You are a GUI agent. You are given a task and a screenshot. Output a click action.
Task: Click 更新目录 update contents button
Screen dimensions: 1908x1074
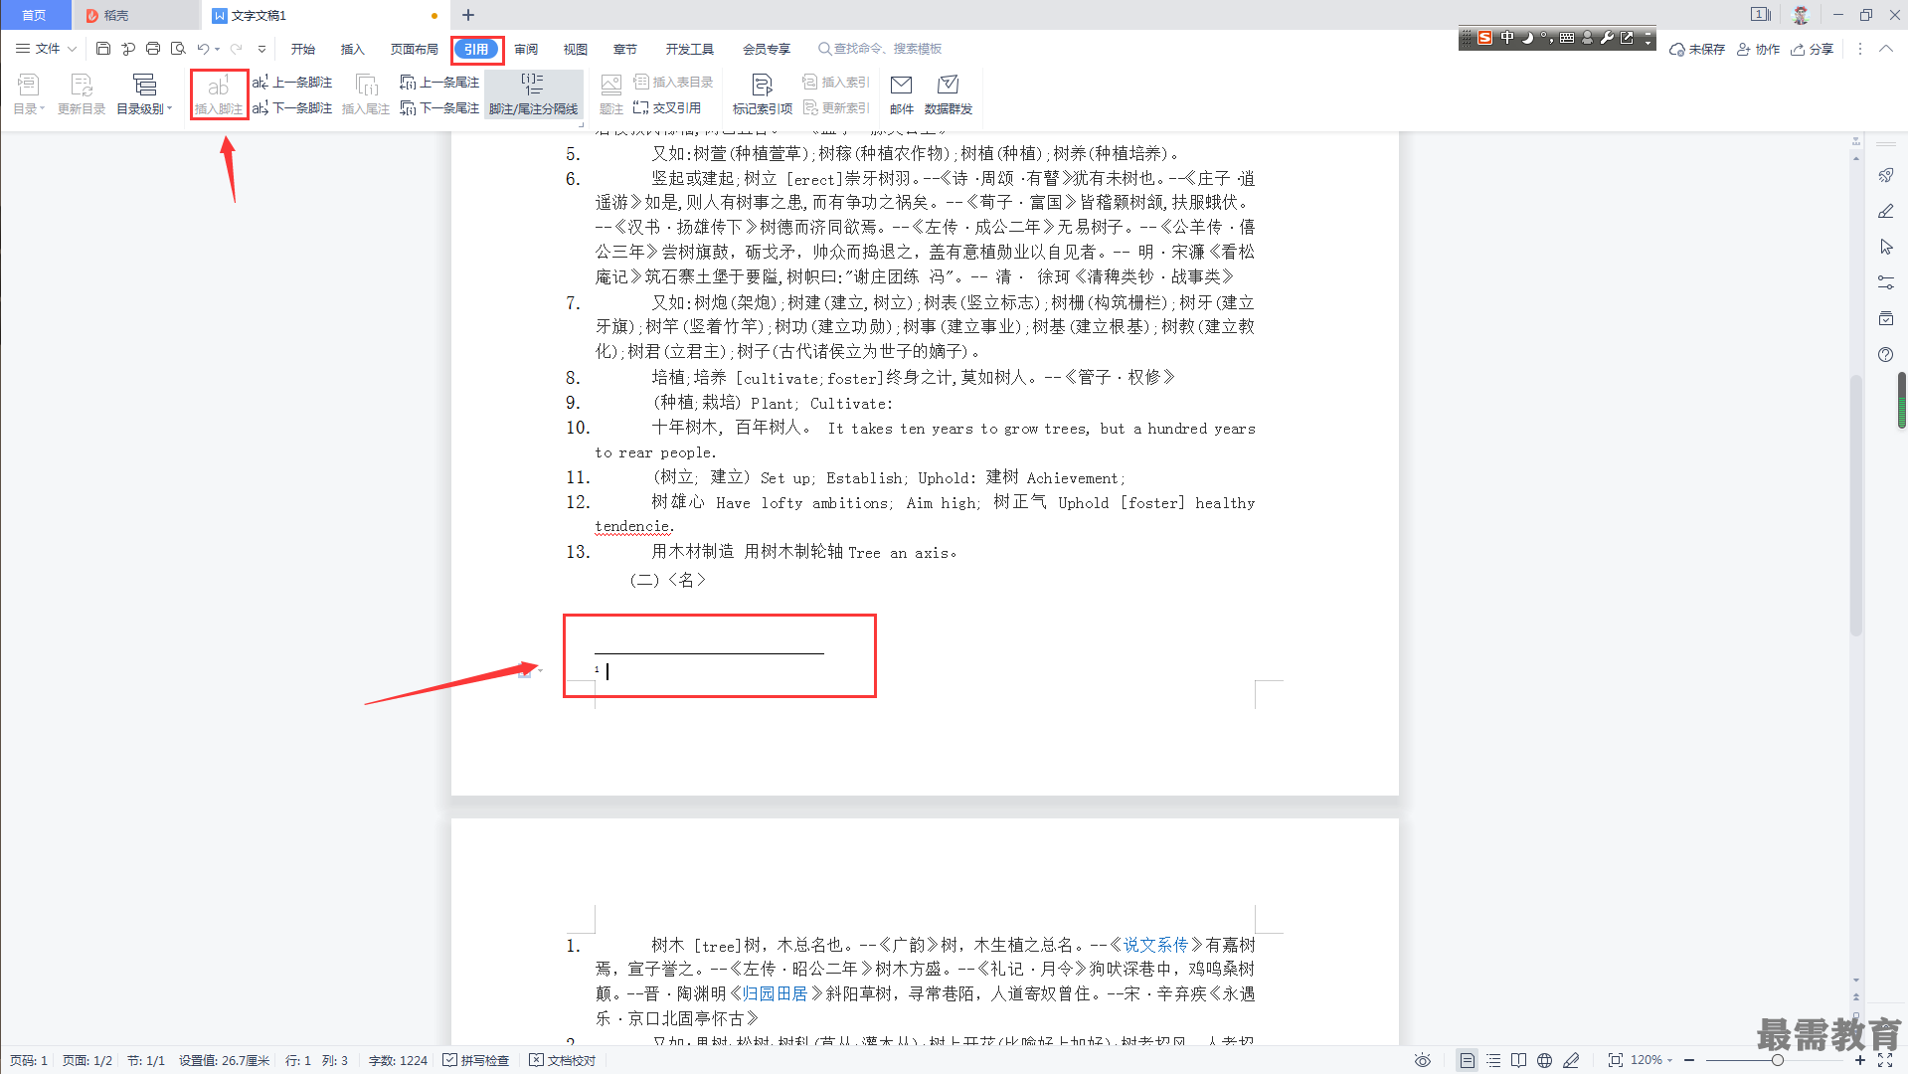tap(82, 94)
